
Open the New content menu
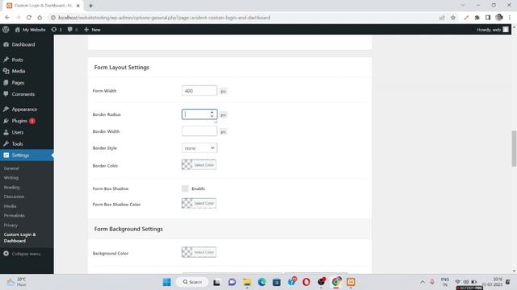click(x=92, y=30)
